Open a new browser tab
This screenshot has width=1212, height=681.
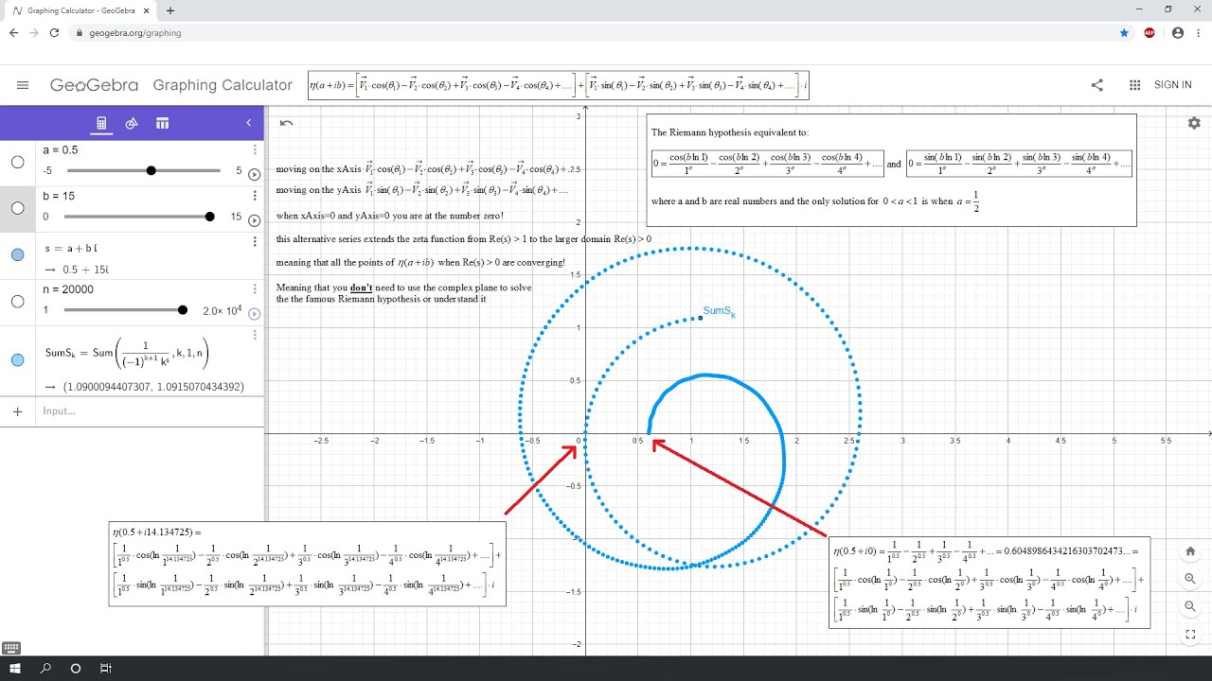[170, 10]
